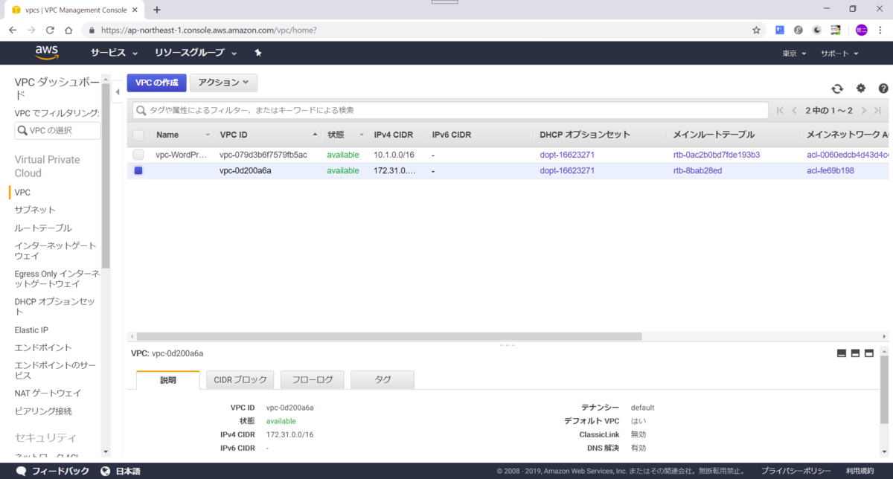This screenshot has height=479, width=893.
Task: Open the タグ tab in details
Action: 382,379
